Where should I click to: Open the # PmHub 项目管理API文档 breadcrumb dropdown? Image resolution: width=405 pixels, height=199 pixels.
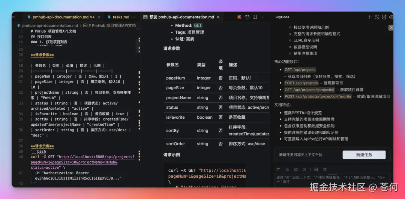112,26
